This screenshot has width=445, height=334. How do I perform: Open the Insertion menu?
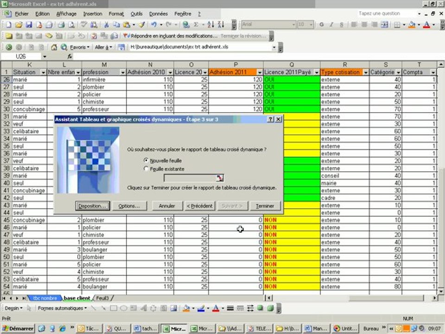point(93,13)
